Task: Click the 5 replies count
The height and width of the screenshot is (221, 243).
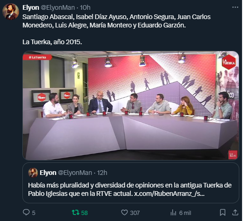Action: pos(34,213)
